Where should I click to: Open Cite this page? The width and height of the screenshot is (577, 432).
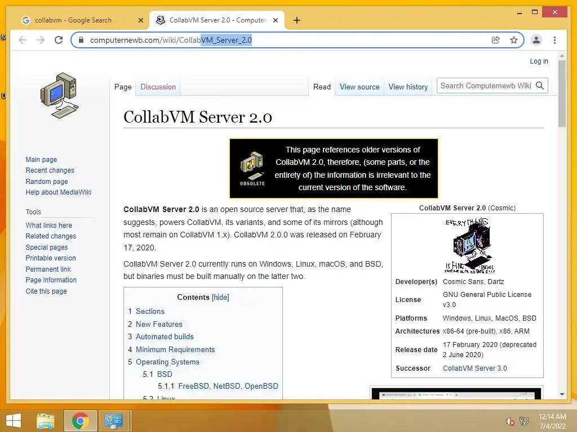point(46,291)
